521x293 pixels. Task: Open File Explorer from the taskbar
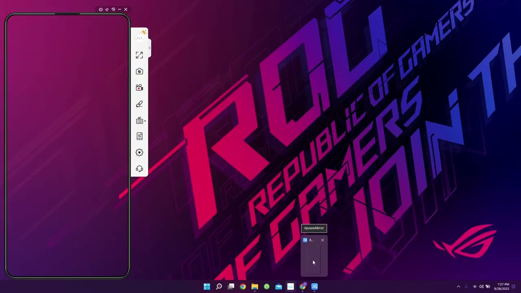tap(255, 286)
